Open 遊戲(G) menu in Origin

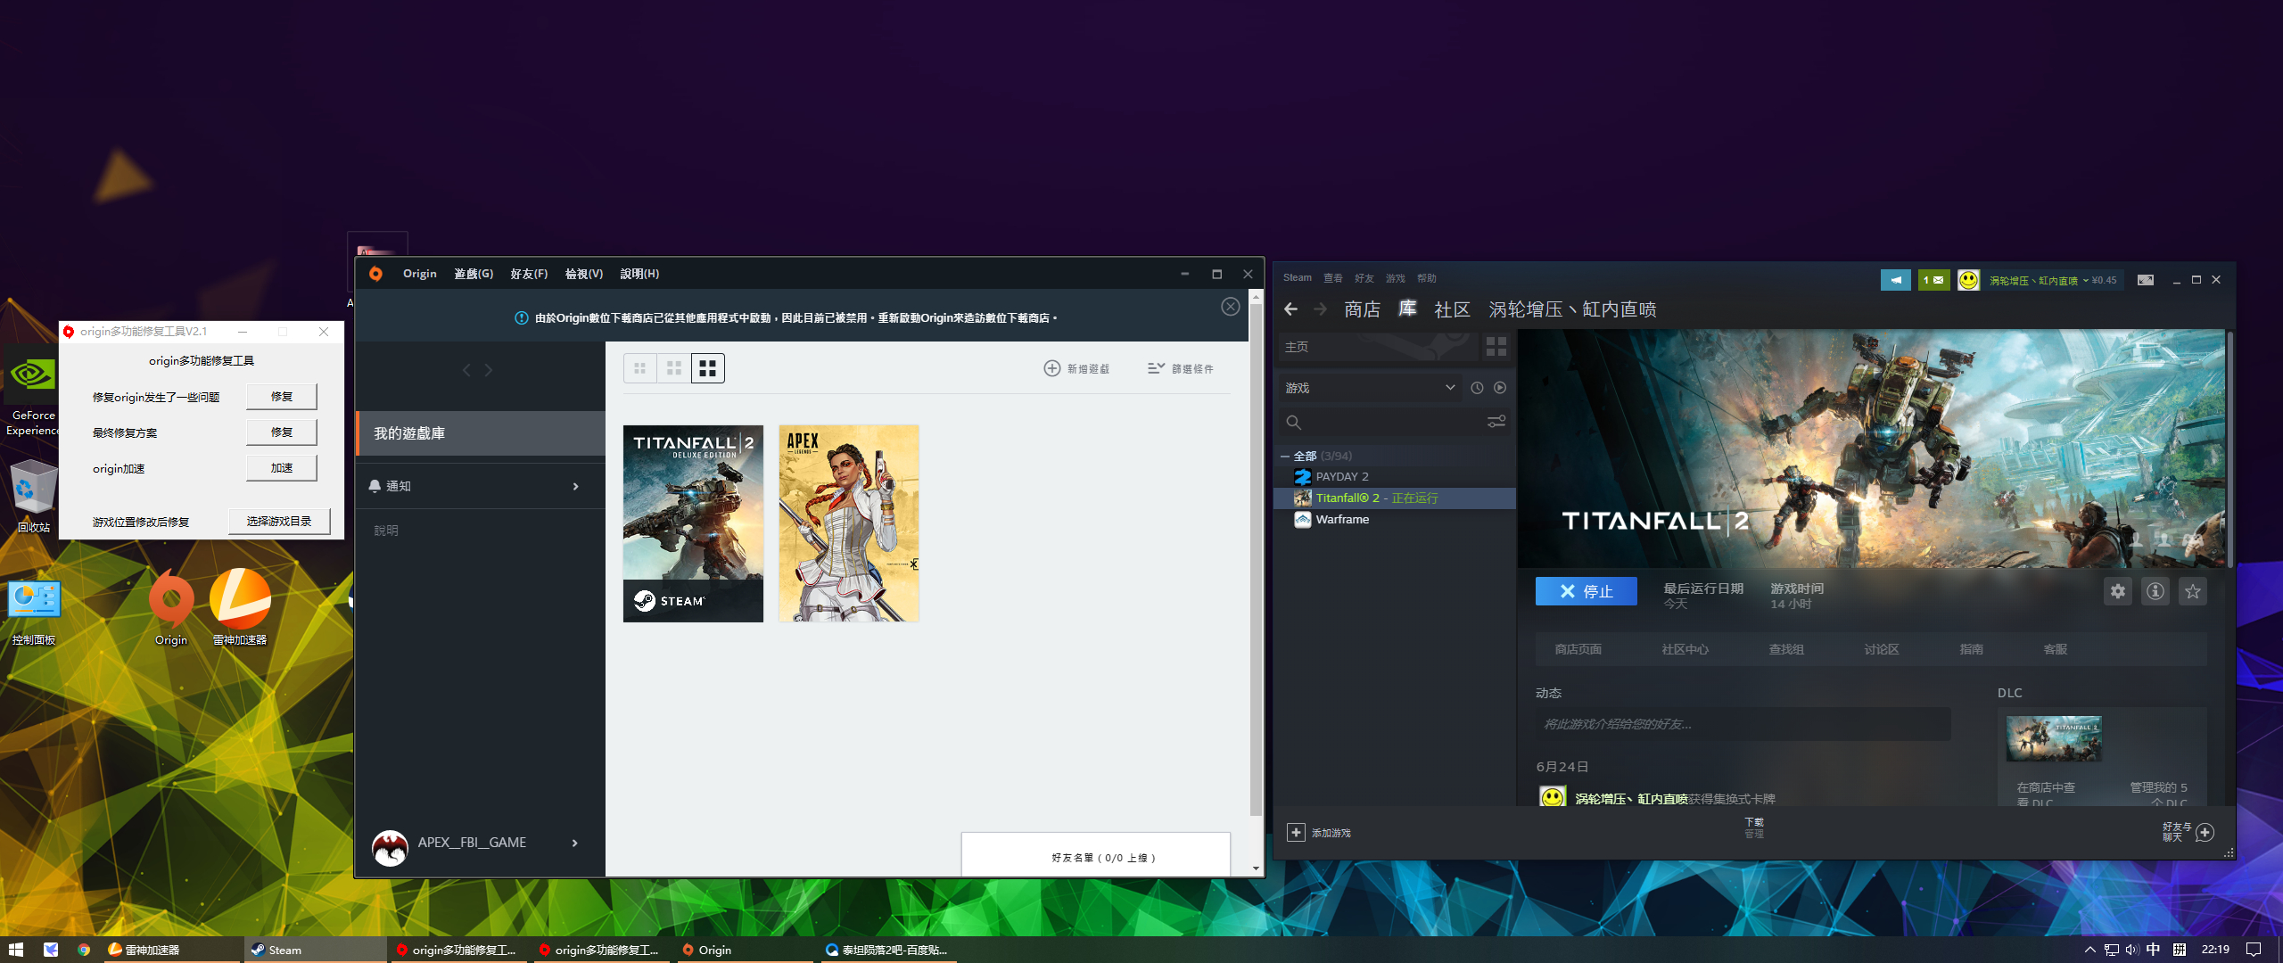click(x=474, y=274)
